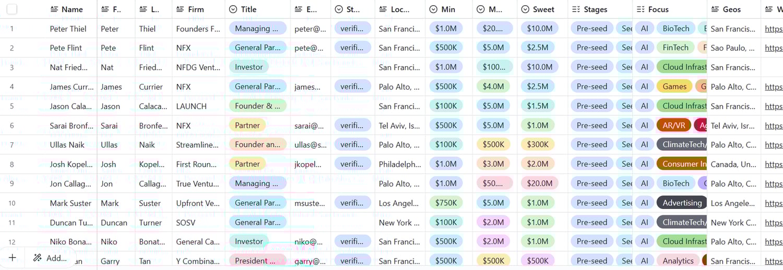This screenshot has height=270, width=783.
Task: Select row number 3
Action: pyautogui.click(x=12, y=67)
